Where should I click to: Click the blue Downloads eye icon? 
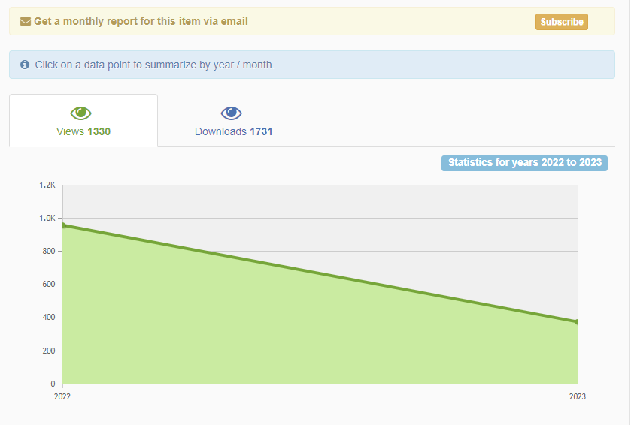click(x=232, y=113)
